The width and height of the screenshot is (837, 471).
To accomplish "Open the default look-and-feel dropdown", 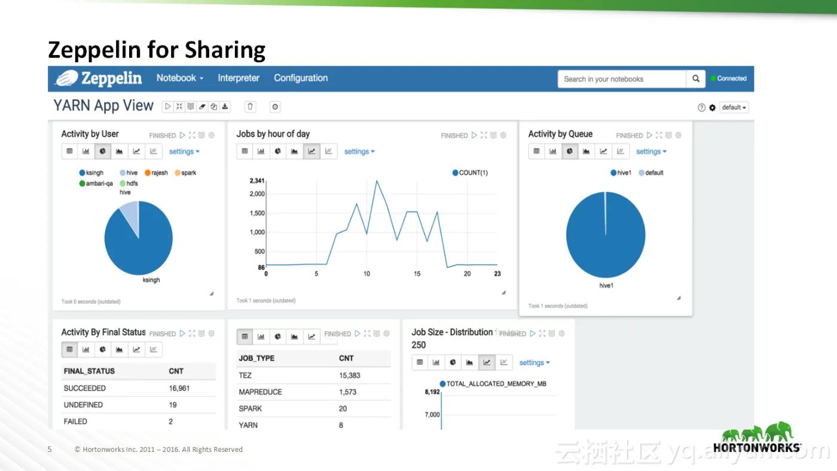I will [x=734, y=108].
